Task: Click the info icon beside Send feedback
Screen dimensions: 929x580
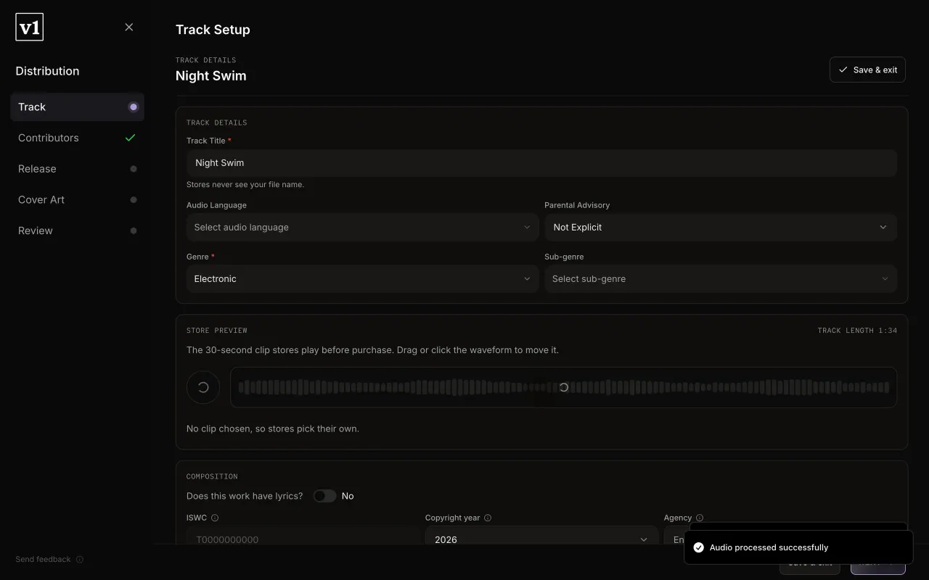Action: pos(80,559)
